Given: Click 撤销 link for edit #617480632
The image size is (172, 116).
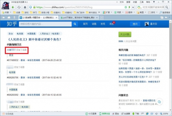Looking at the screenshot, I should click(23, 60).
